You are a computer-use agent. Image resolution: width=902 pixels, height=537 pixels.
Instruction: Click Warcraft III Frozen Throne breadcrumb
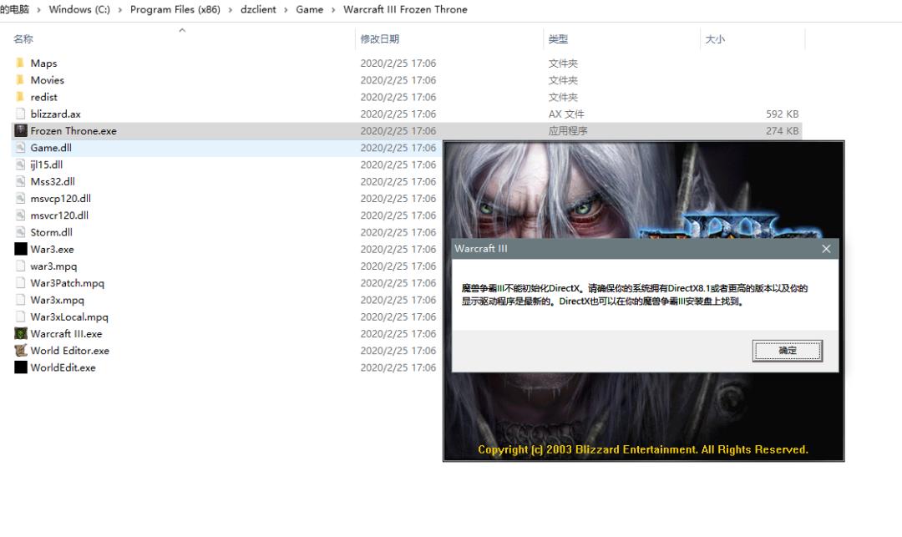tap(405, 9)
